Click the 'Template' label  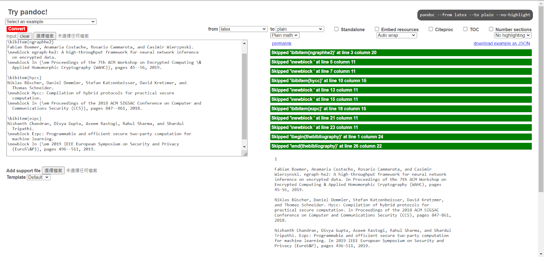[16, 177]
